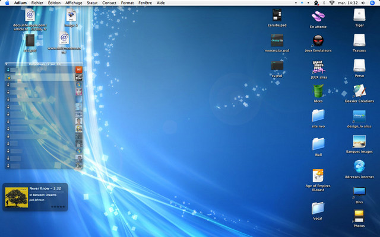Open the Vocal folder
Viewport: 380px width, 237px height.
click(x=318, y=208)
